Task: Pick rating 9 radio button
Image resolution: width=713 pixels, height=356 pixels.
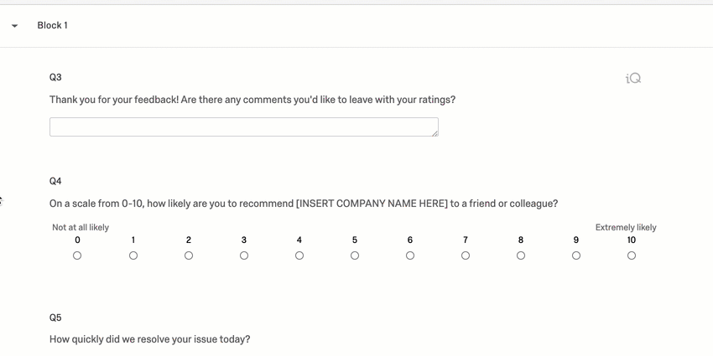Action: [576, 255]
